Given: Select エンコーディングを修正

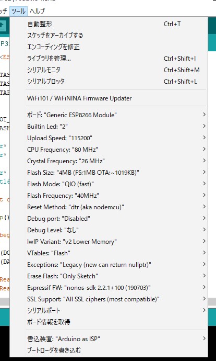Looking at the screenshot, I should [x=109, y=47].
